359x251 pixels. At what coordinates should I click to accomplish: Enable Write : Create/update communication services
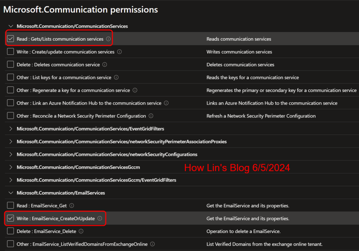click(x=10, y=52)
